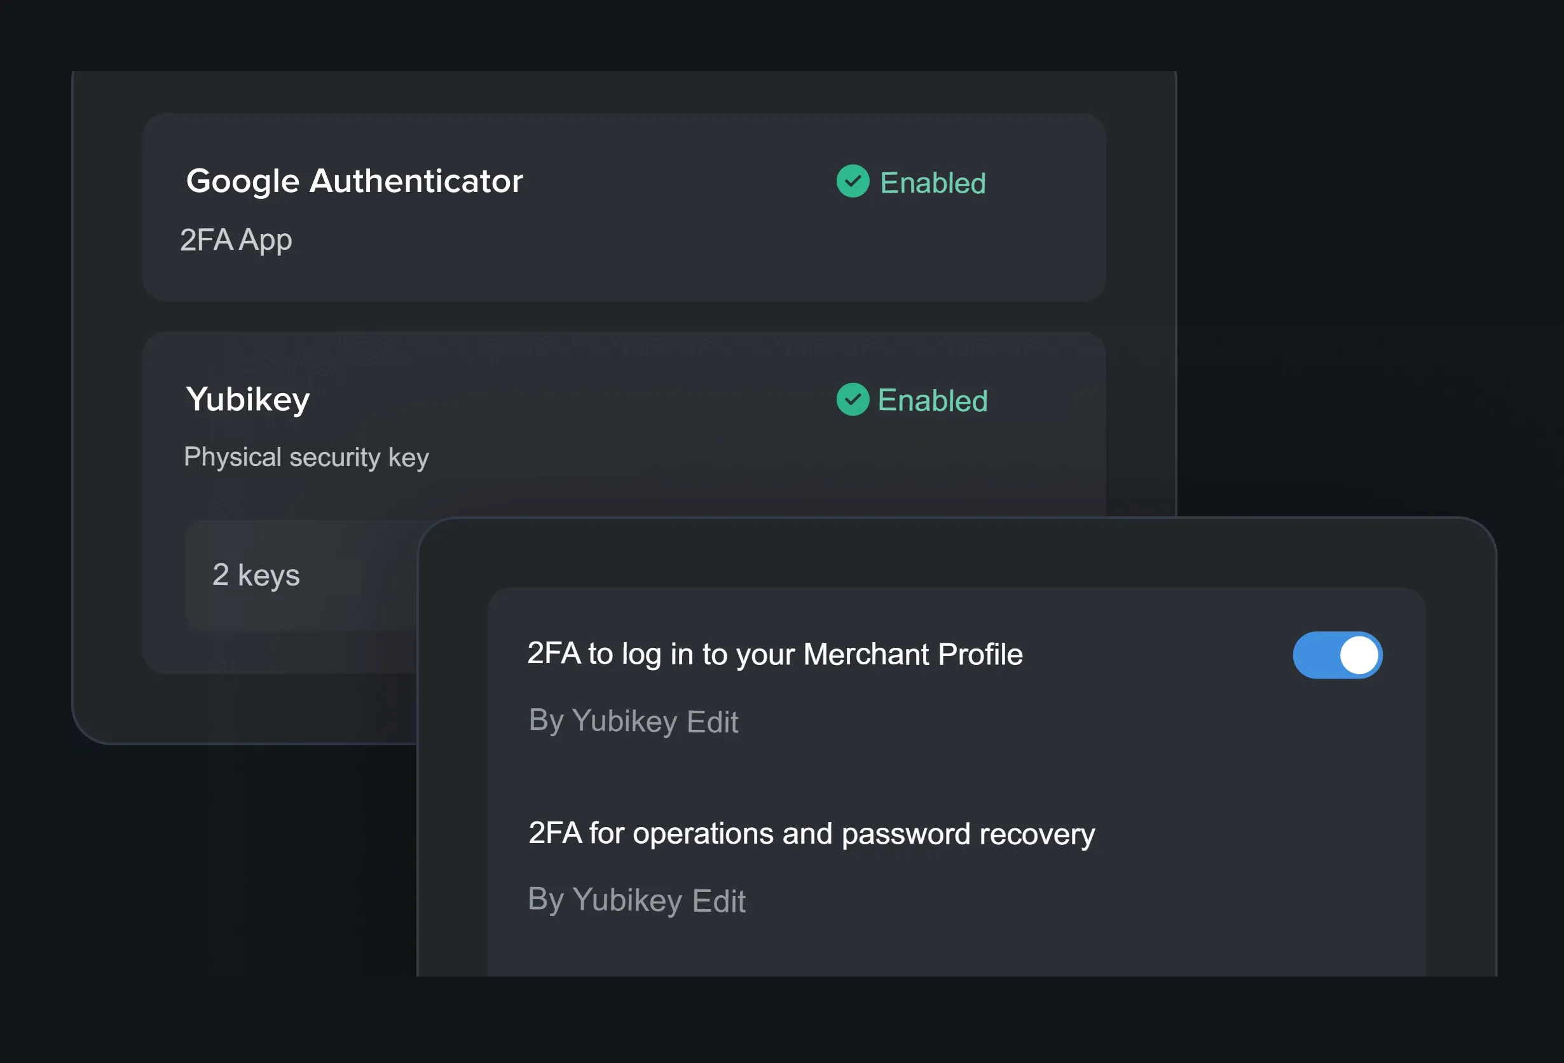Click the "2FA App" subtitle

click(237, 240)
